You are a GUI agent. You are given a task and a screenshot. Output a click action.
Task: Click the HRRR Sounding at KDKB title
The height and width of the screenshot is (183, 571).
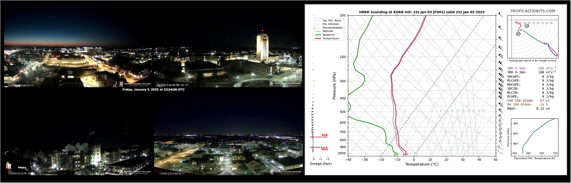pyautogui.click(x=422, y=12)
